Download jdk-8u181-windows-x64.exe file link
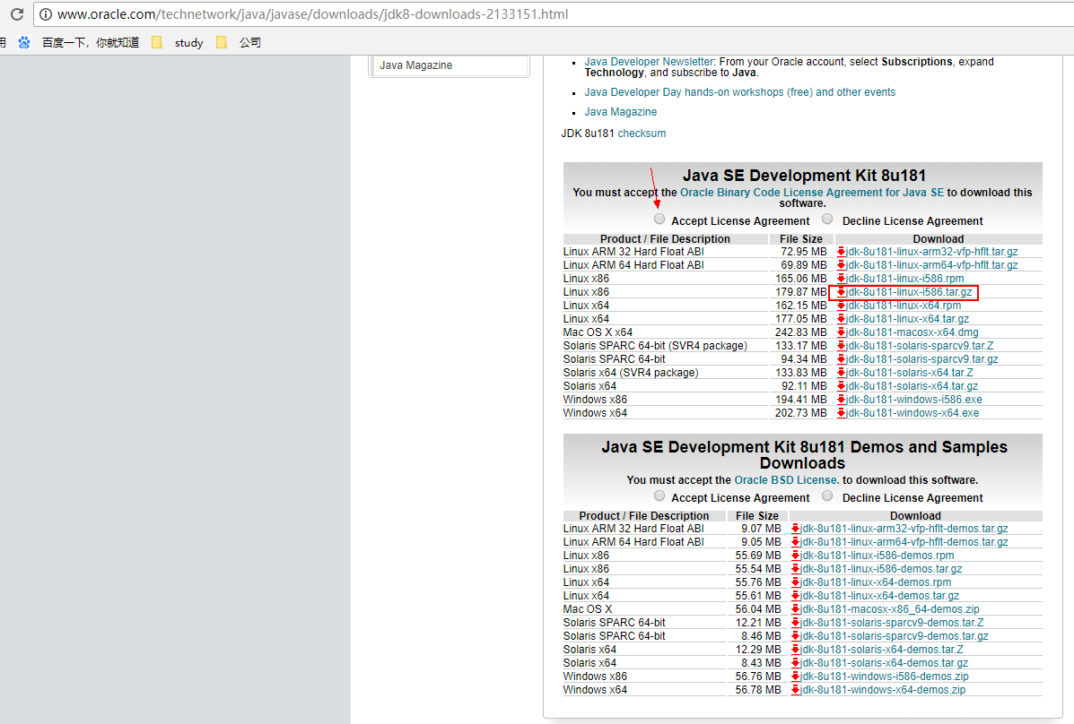 (912, 413)
